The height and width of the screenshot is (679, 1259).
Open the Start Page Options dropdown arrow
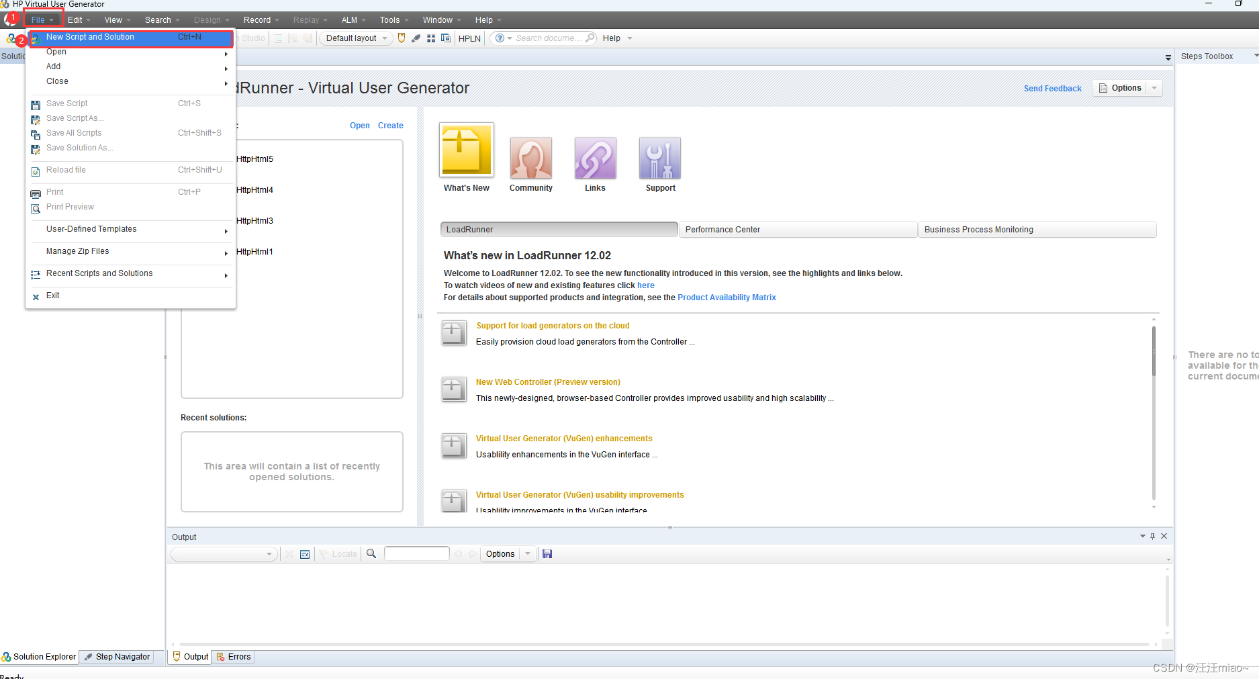pyautogui.click(x=1154, y=88)
